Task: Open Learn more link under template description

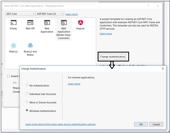Action: pos(106,34)
